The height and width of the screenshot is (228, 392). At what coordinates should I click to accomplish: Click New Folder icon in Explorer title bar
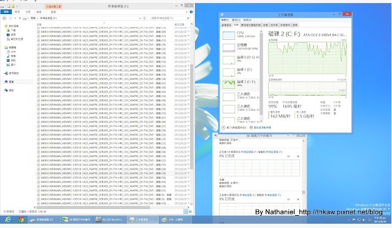[x=13, y=6]
